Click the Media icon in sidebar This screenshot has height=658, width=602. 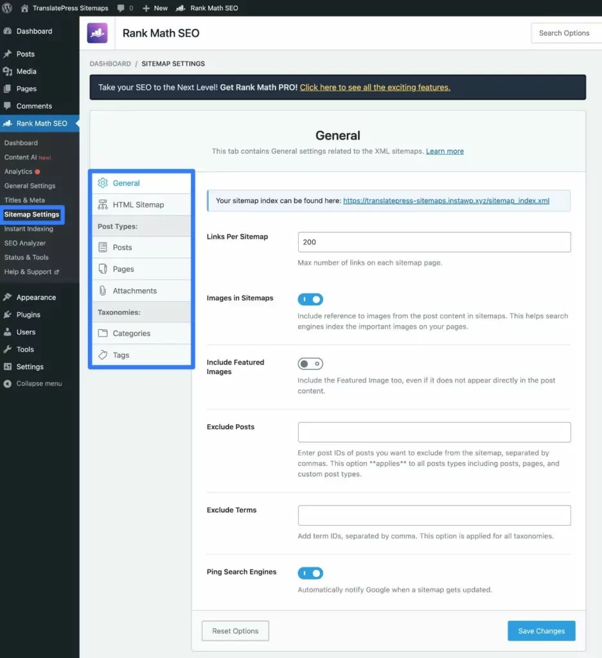(8, 71)
